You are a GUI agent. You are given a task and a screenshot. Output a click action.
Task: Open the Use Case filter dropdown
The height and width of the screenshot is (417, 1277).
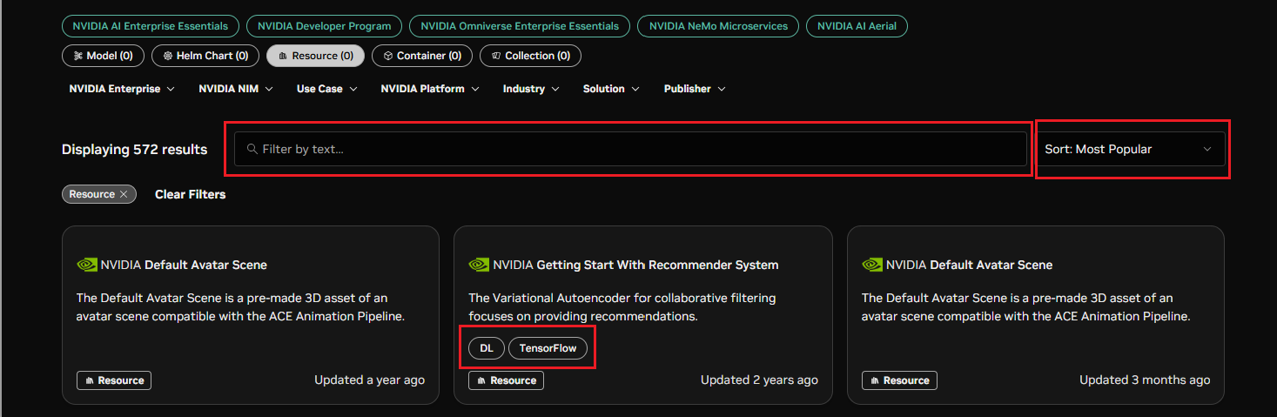point(326,89)
